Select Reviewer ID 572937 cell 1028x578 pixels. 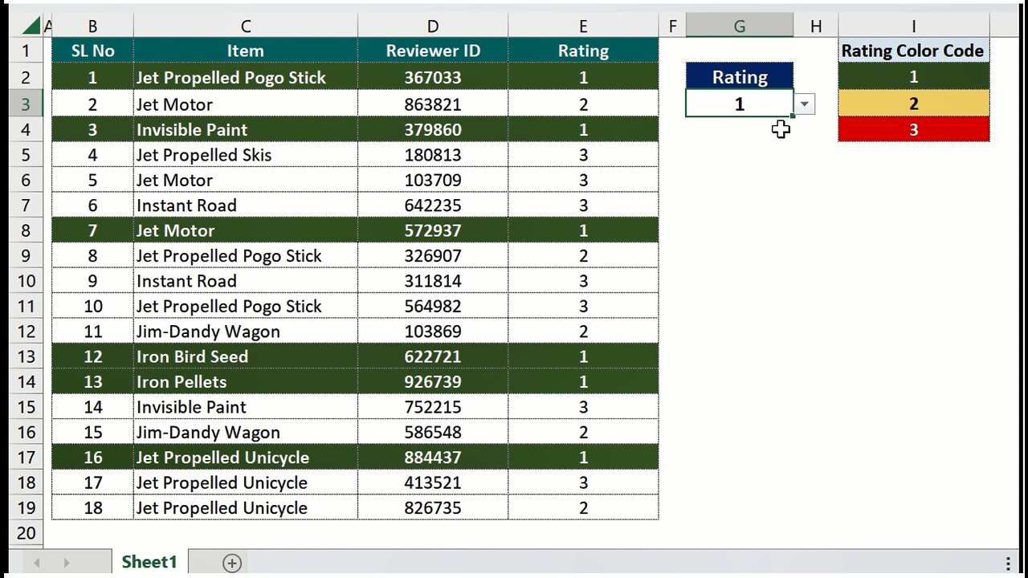[x=433, y=230]
